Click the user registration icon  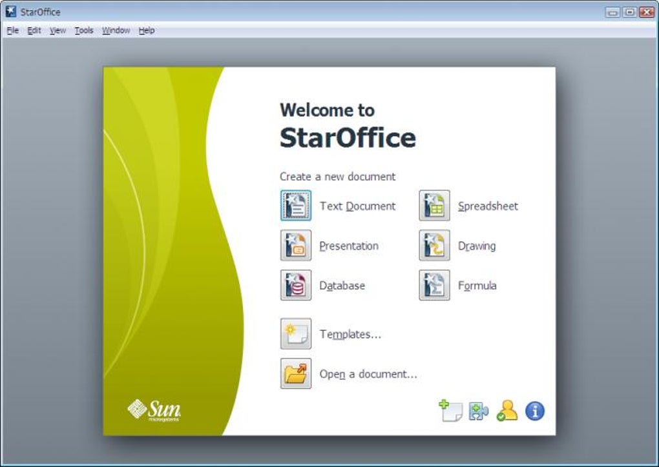coord(508,410)
